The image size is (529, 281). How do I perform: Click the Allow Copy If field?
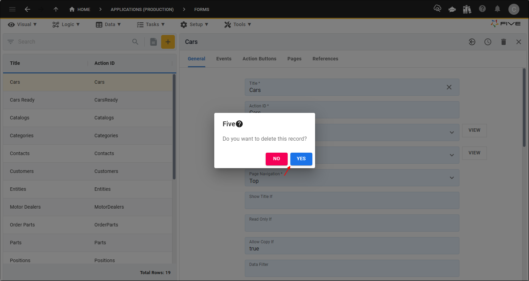tap(352, 246)
